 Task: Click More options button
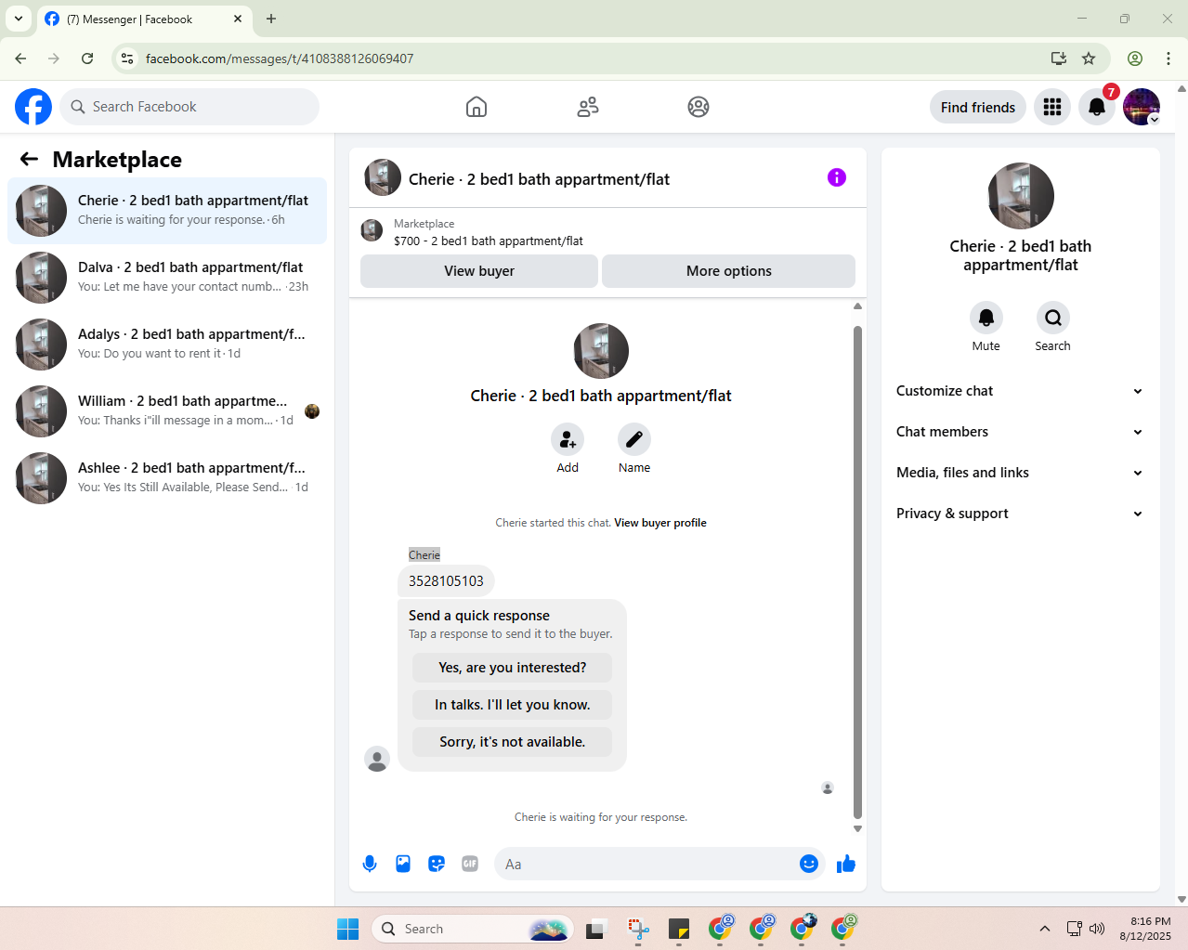coord(729,271)
